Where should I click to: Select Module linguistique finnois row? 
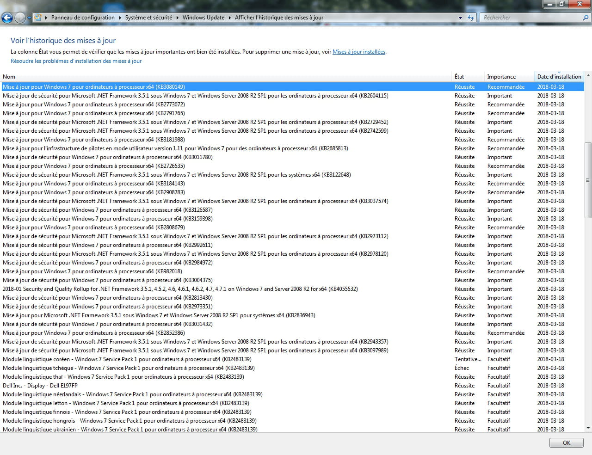click(292, 412)
